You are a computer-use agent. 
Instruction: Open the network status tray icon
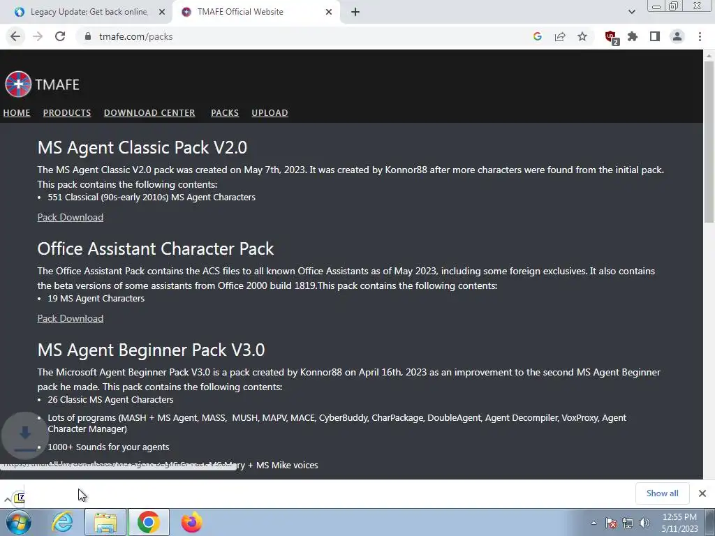pos(628,523)
